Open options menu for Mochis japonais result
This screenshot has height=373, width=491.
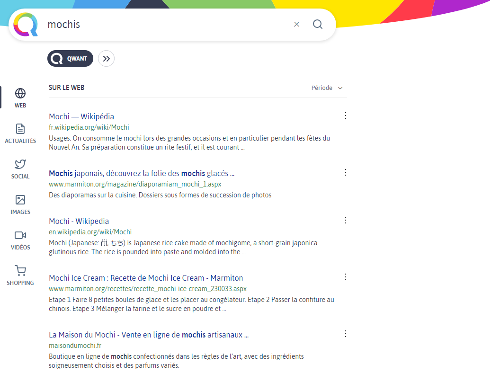tap(345, 172)
